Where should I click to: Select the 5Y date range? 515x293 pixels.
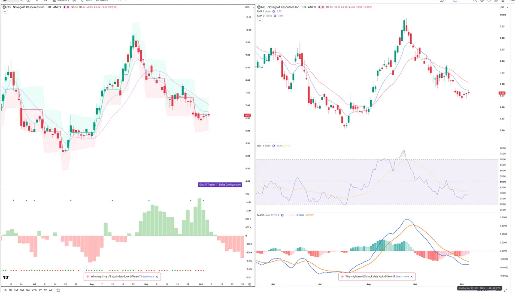coord(45,290)
